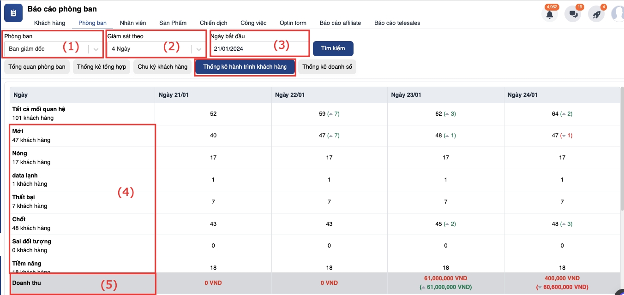Switch to the Khách hàng tab
624x295 pixels.
[49, 23]
